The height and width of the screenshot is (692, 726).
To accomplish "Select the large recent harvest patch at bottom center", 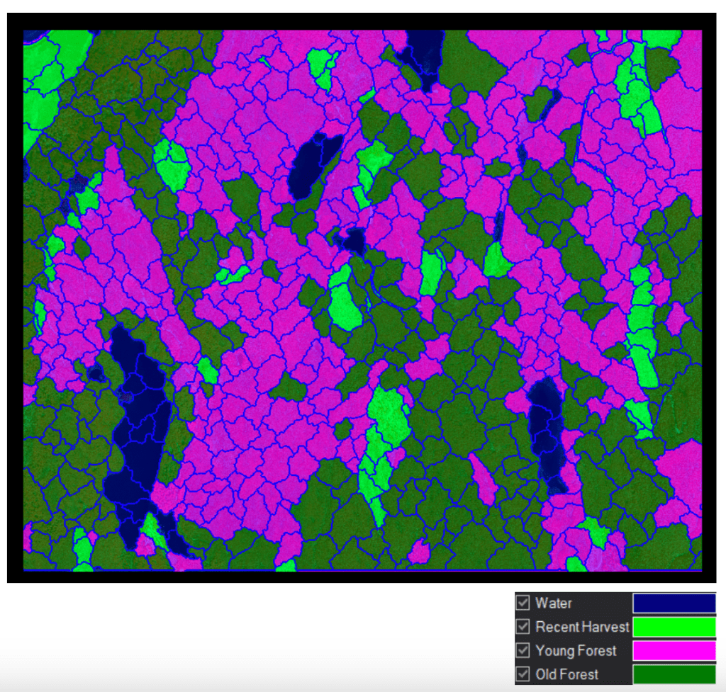I will point(386,425).
